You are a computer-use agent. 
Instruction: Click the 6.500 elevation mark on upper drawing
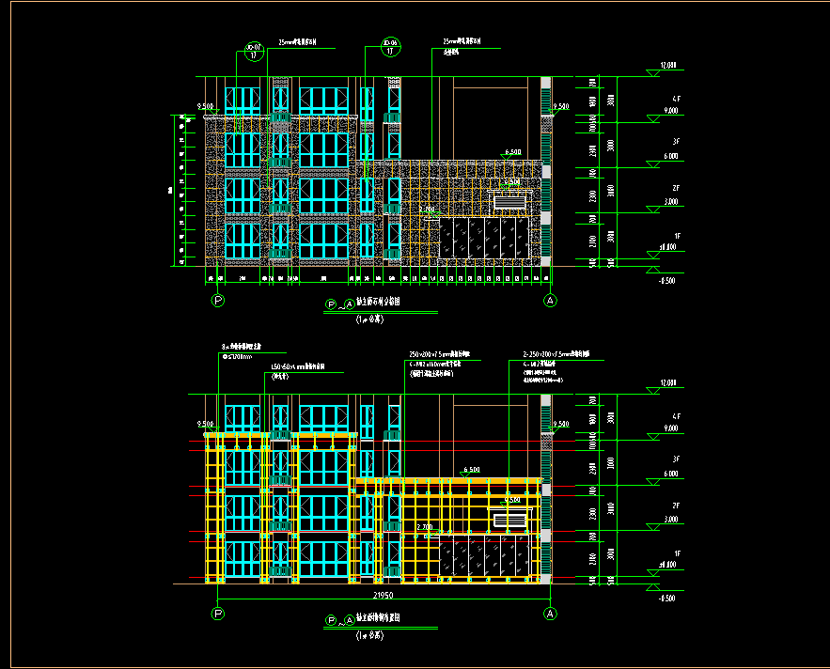[512, 153]
